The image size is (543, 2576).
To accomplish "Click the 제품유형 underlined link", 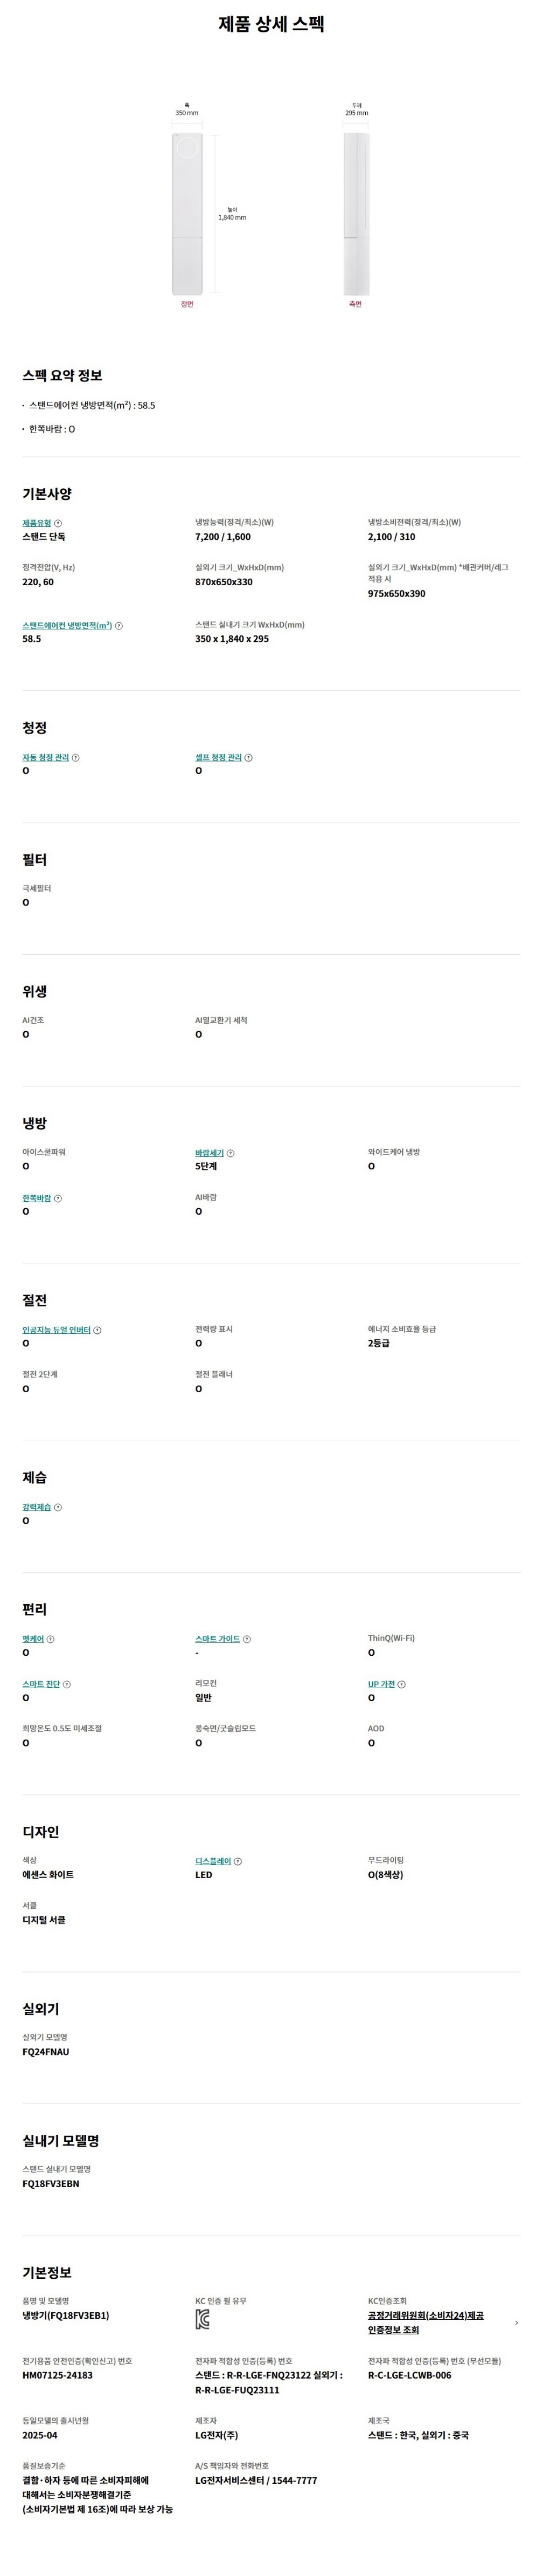I will tap(36, 523).
